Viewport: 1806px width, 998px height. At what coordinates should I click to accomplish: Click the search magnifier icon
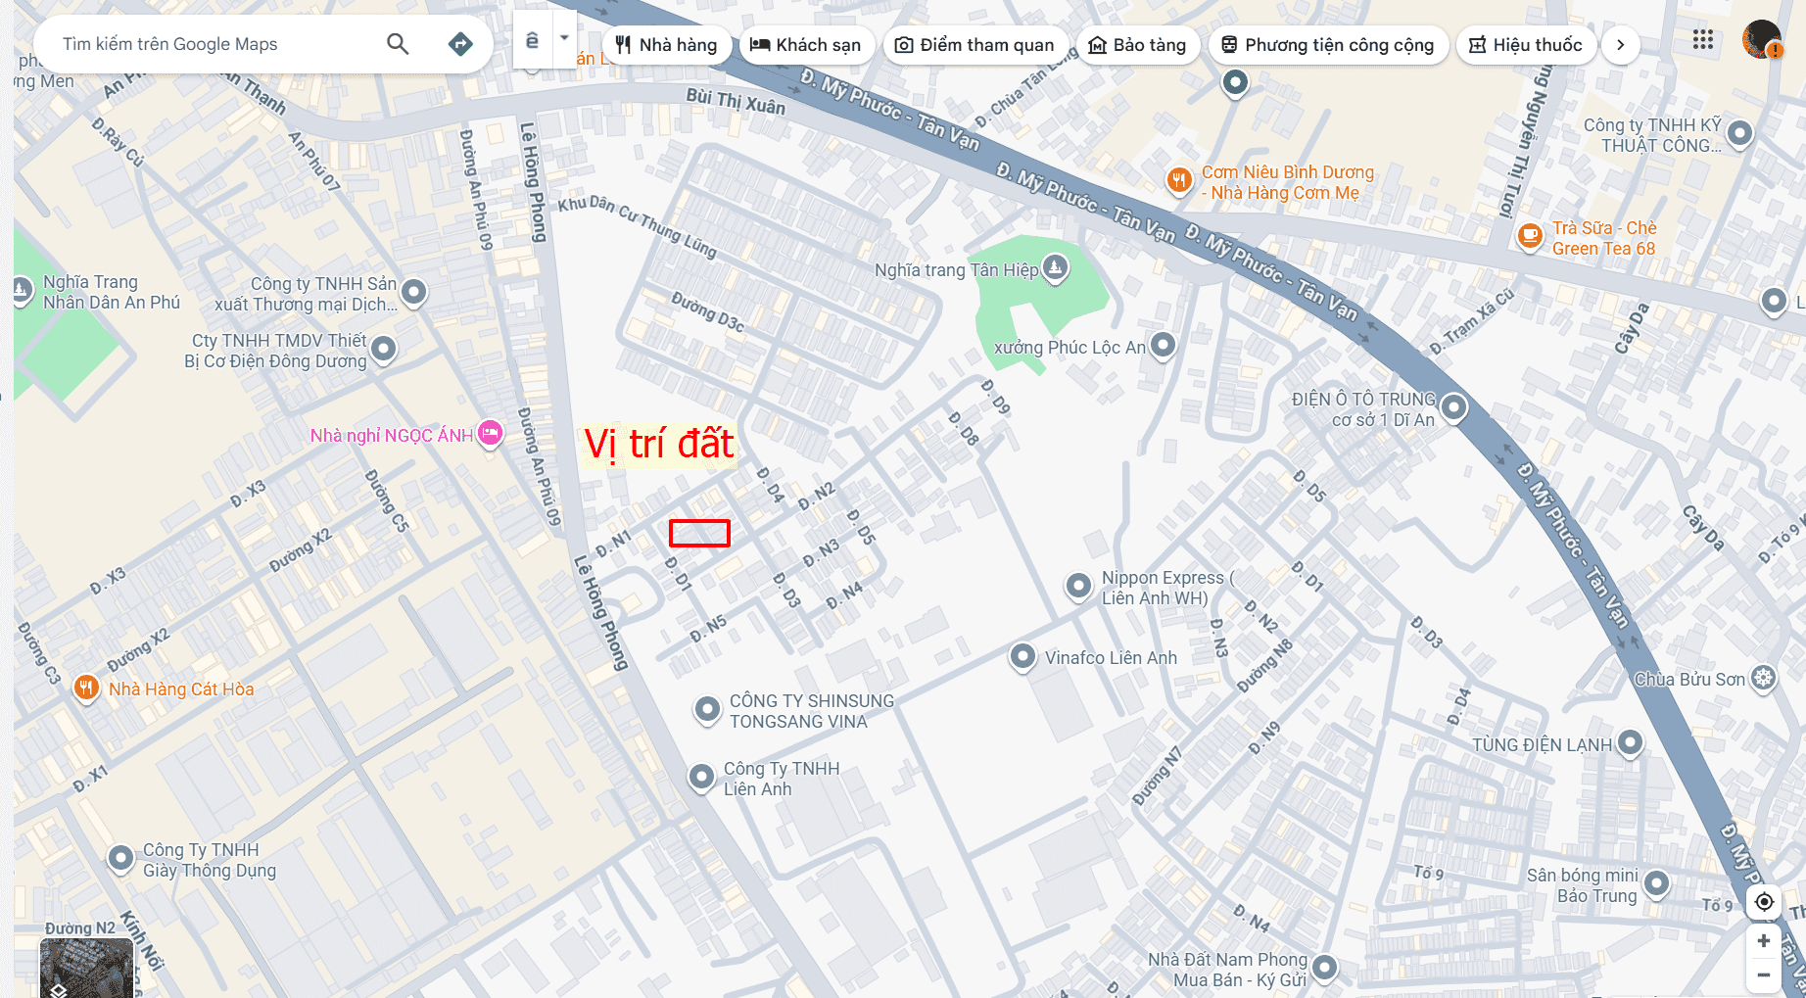(397, 43)
